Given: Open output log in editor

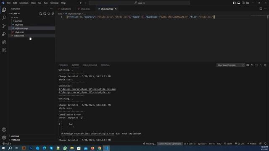Looking at the screenshot, I should pos(256,65).
